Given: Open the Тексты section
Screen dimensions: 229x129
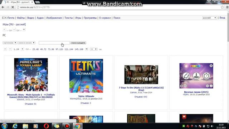Looking at the screenshot, I should pos(68,18).
